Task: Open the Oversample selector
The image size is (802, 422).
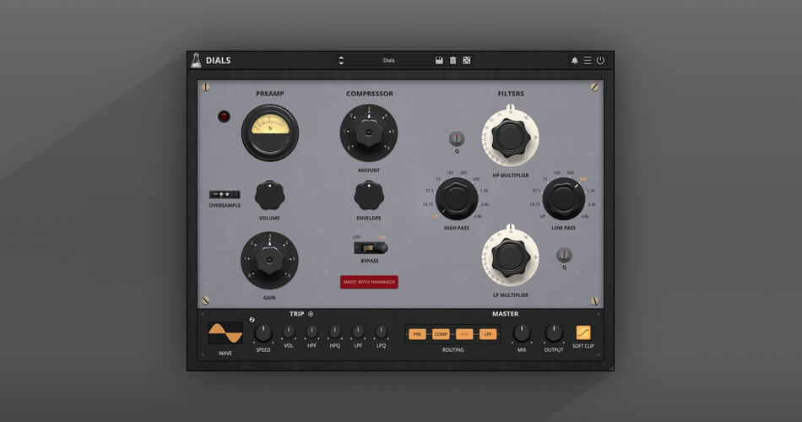Action: pos(225,195)
